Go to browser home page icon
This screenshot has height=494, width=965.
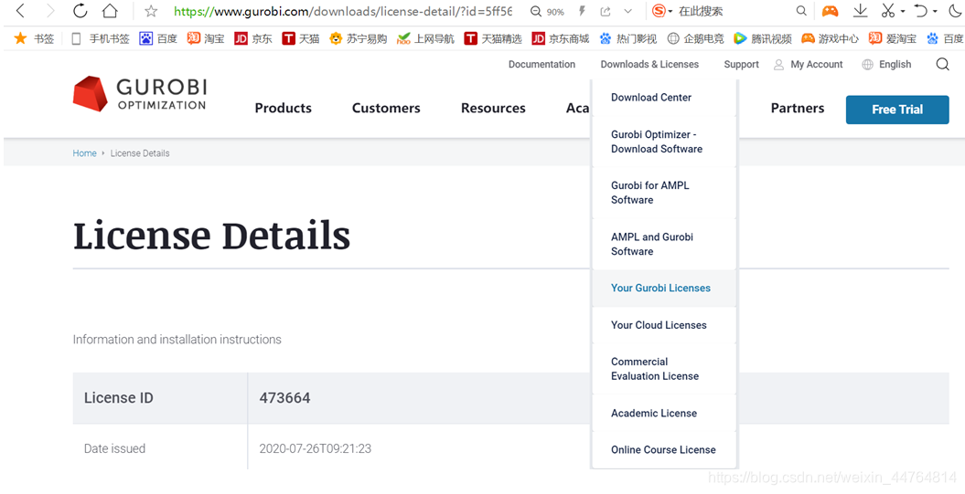tap(110, 10)
